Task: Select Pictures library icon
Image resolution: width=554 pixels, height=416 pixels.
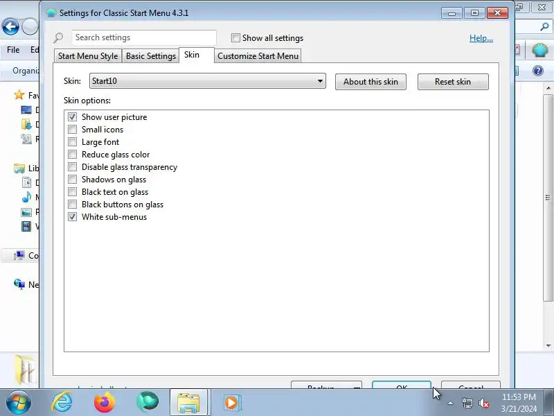Action: tap(26, 212)
